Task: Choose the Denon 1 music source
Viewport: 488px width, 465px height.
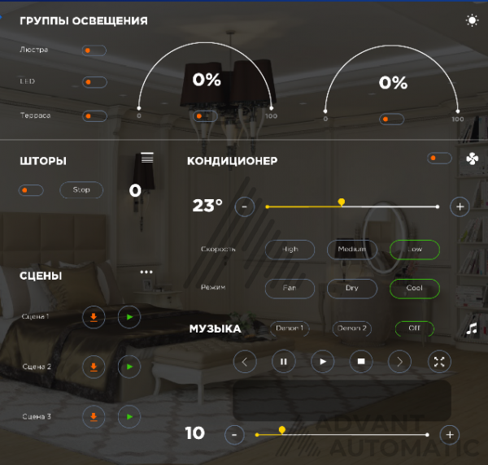Action: pyautogui.click(x=290, y=328)
